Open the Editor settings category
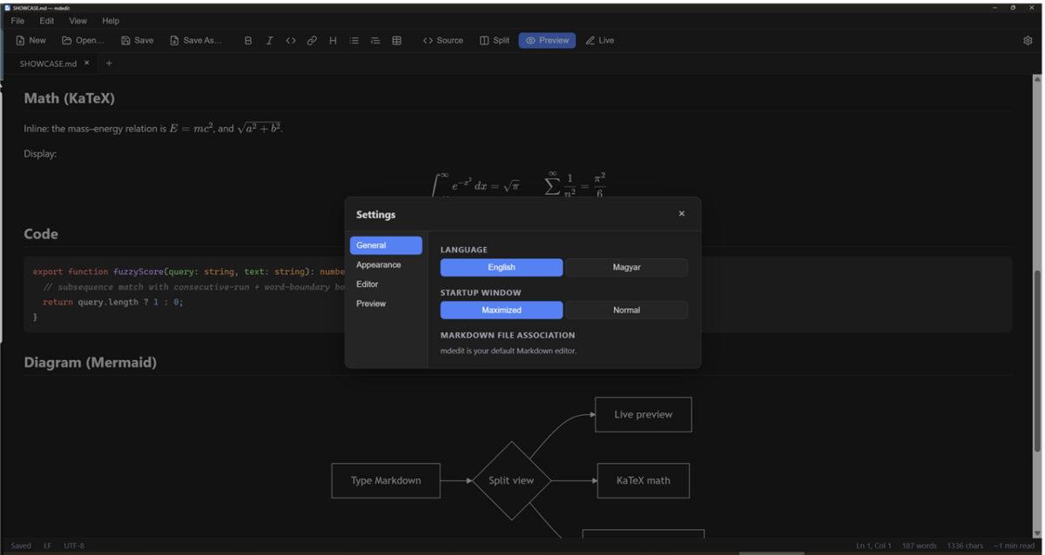The image size is (1045, 555). click(386, 284)
